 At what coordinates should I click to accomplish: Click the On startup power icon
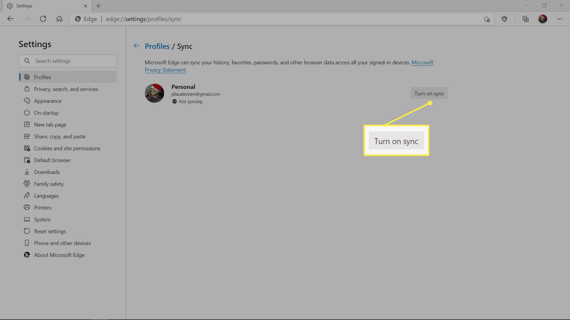[27, 113]
